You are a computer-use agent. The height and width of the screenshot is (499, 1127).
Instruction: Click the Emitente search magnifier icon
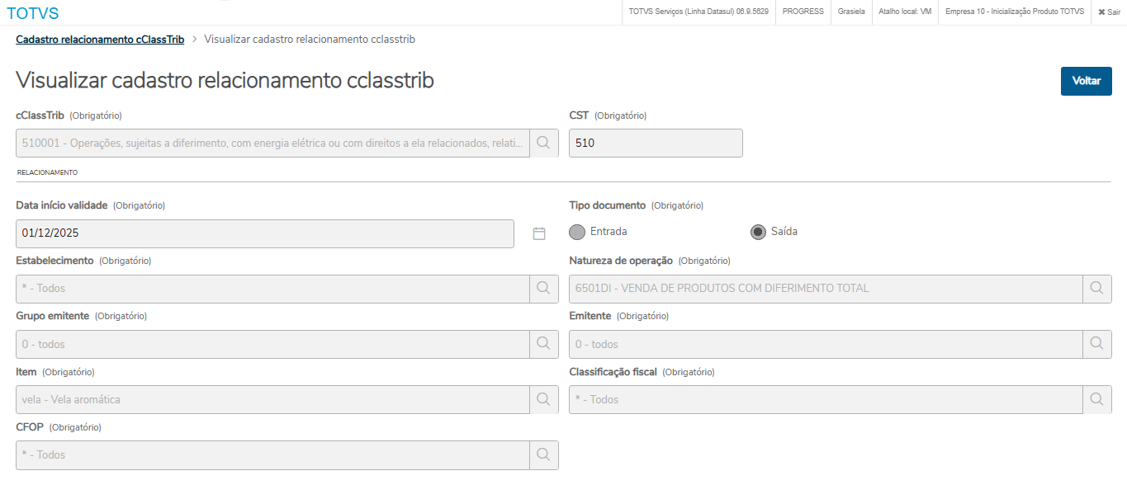point(1096,344)
